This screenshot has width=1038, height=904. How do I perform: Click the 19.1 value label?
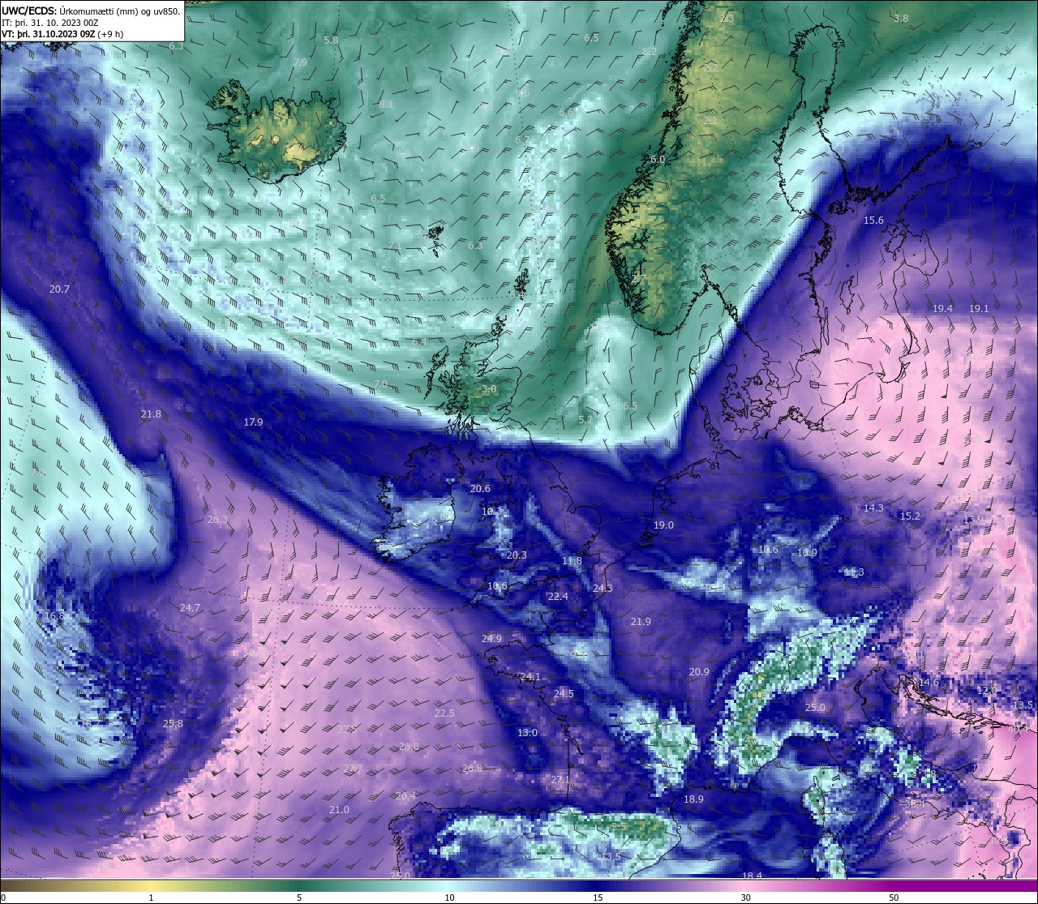coord(979,308)
